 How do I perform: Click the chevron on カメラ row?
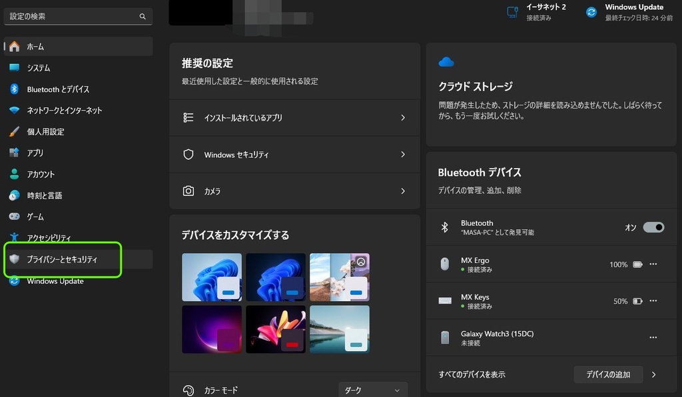(x=403, y=191)
